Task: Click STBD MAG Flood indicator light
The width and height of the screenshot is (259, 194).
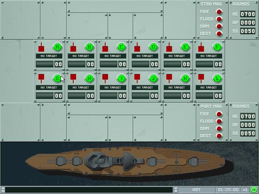Action: click(x=219, y=19)
